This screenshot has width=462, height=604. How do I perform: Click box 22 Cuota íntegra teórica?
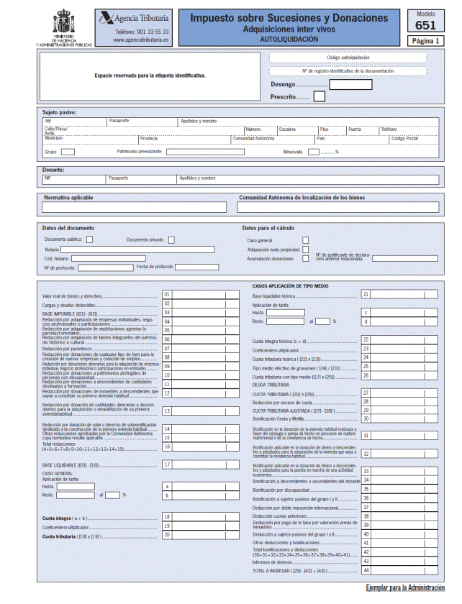click(x=404, y=339)
